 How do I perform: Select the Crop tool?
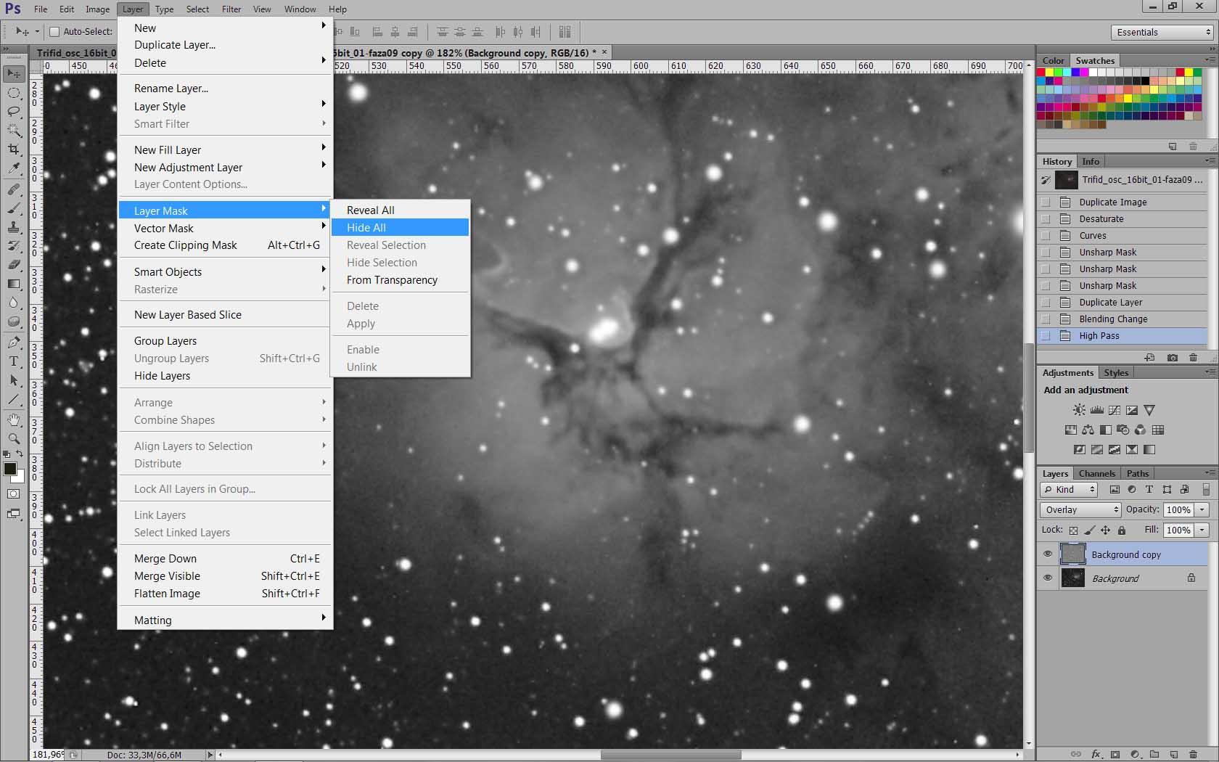click(x=14, y=149)
